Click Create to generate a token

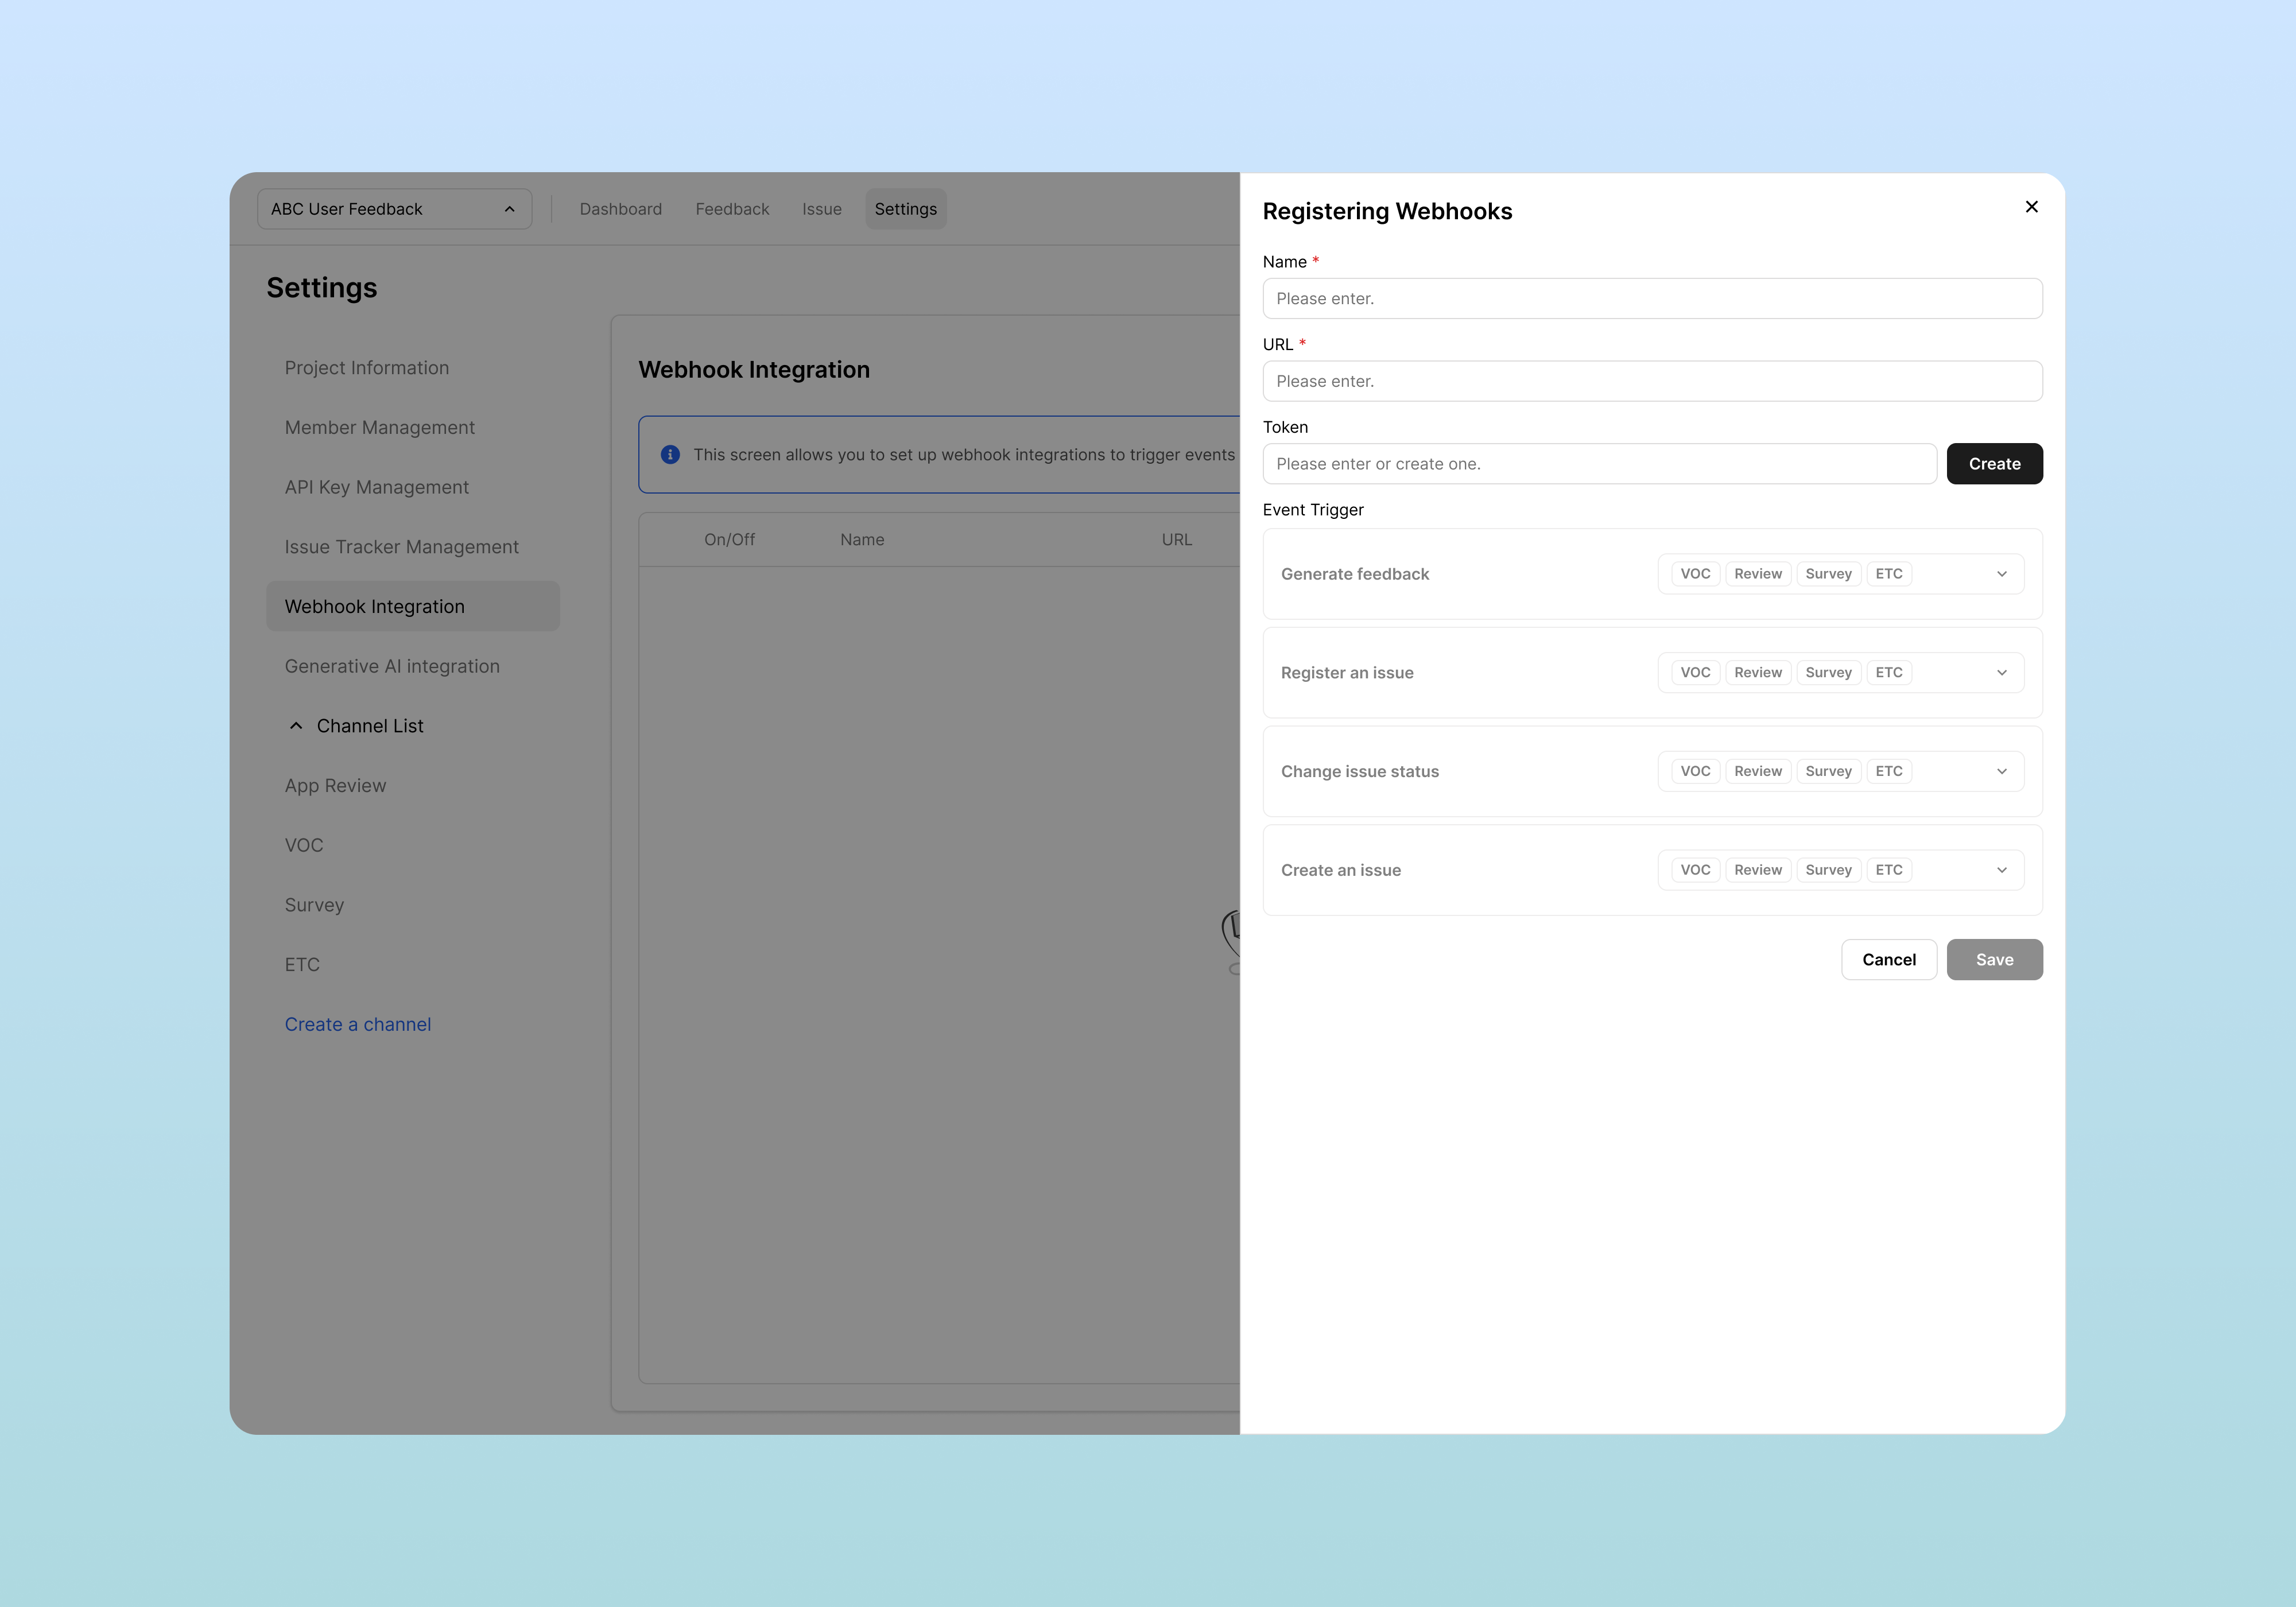pyautogui.click(x=1994, y=463)
